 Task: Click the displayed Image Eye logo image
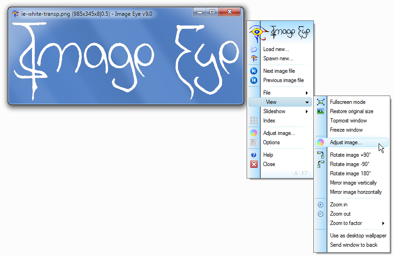tap(126, 61)
